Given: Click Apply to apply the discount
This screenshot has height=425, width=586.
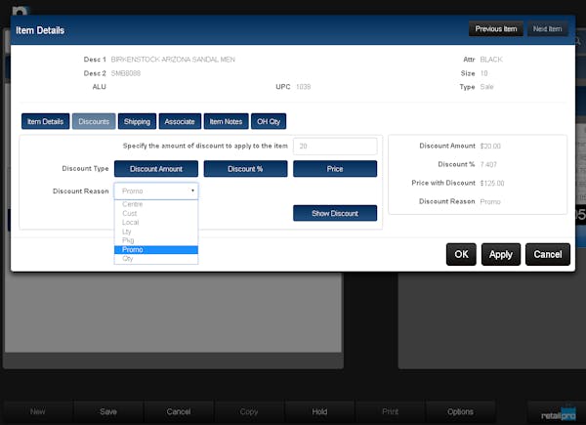Looking at the screenshot, I should pos(501,255).
